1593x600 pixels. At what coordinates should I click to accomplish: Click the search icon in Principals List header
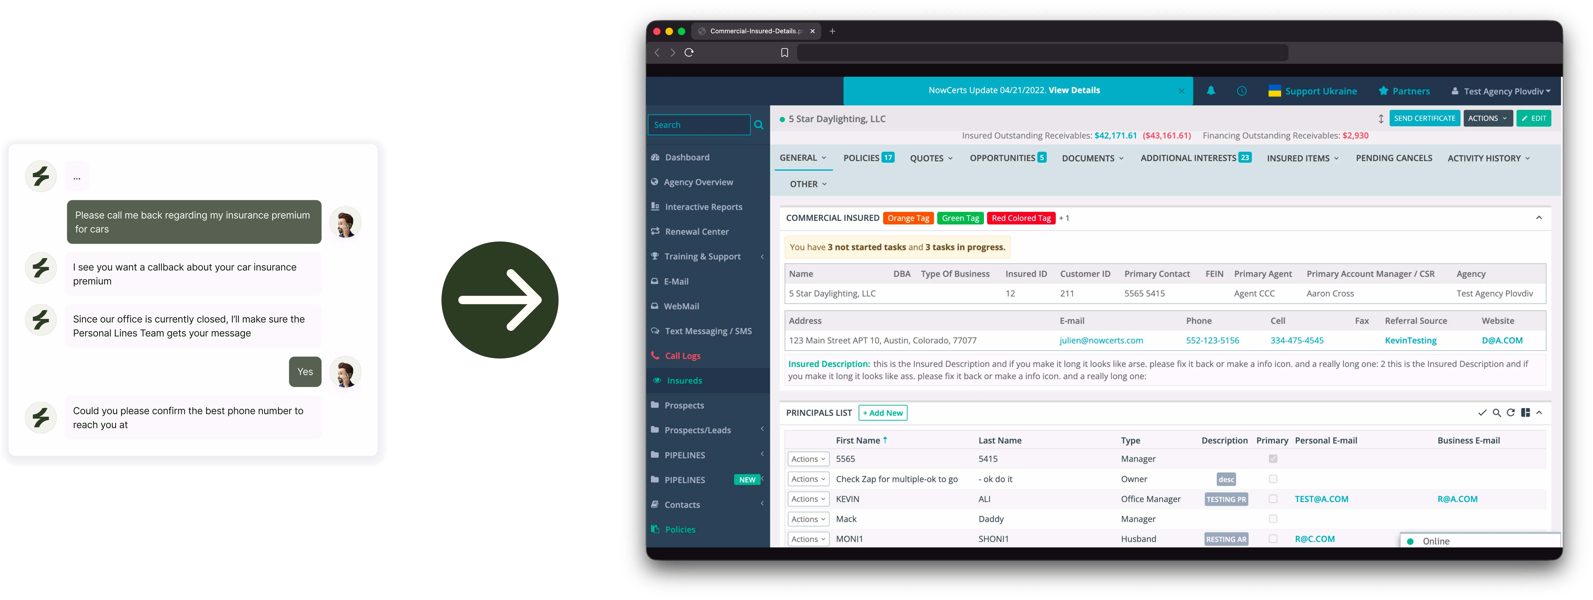pyautogui.click(x=1497, y=413)
